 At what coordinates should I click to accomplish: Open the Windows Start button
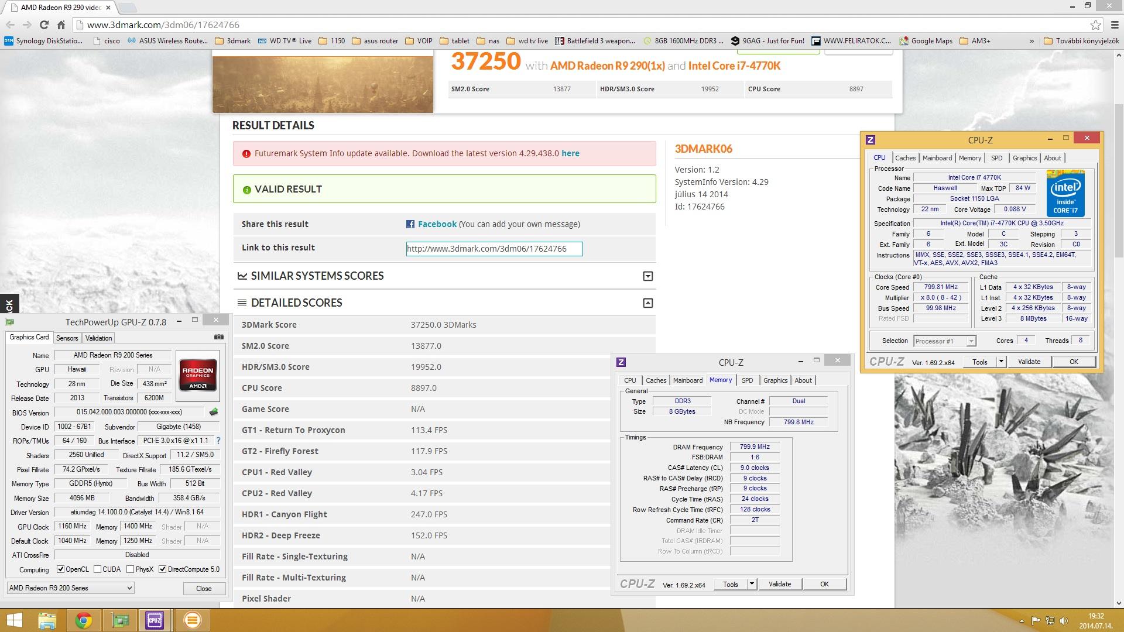[x=13, y=620]
